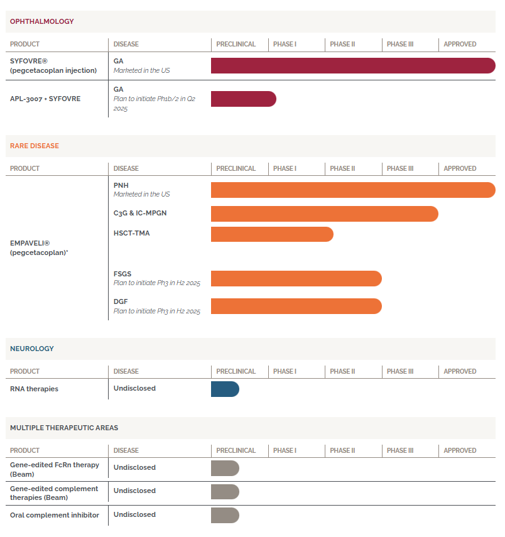Image resolution: width=505 pixels, height=537 pixels.
Task: Click Oral complement inhibitor product
Action: pyautogui.click(x=55, y=515)
